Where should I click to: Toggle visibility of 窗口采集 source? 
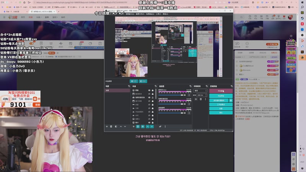[x=149, y=101]
